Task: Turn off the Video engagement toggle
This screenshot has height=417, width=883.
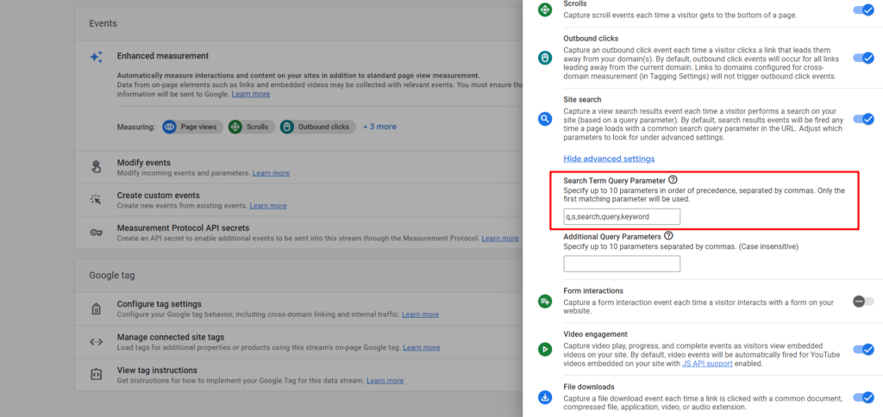Action: pyautogui.click(x=863, y=350)
